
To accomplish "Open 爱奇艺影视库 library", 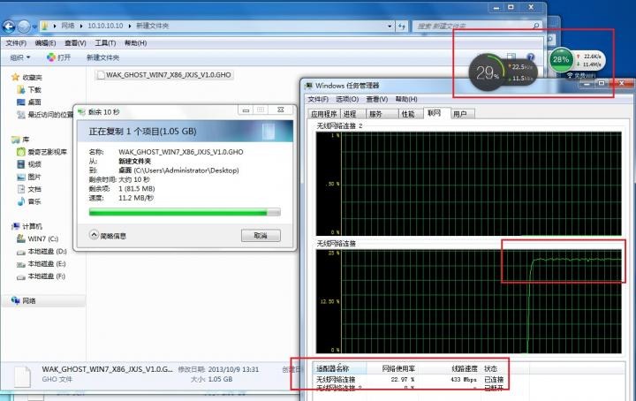I will (42, 152).
